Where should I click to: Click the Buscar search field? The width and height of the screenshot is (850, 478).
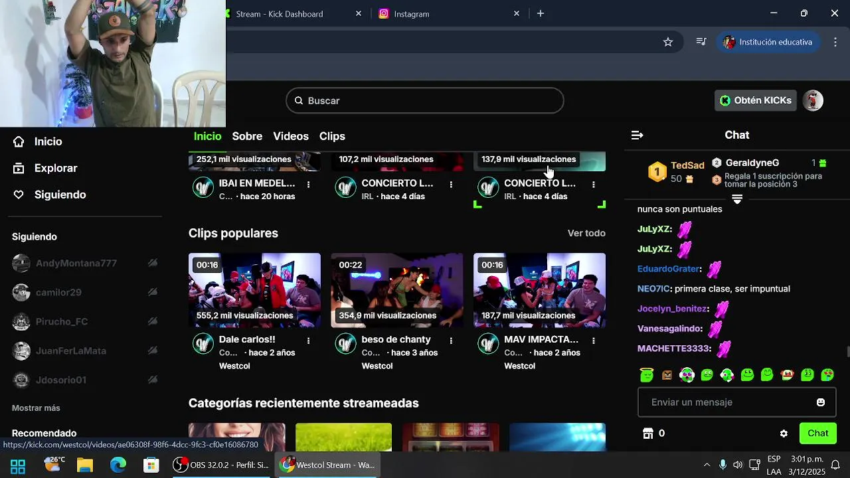coord(425,101)
